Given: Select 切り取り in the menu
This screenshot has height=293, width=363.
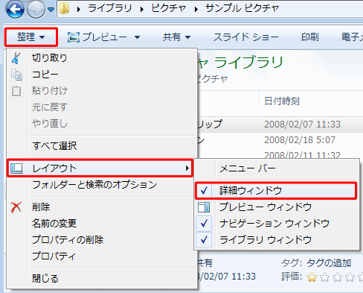Looking at the screenshot, I should (102, 58).
